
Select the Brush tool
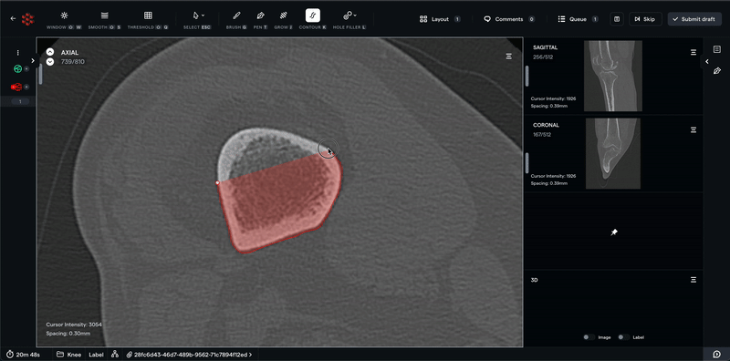click(236, 15)
